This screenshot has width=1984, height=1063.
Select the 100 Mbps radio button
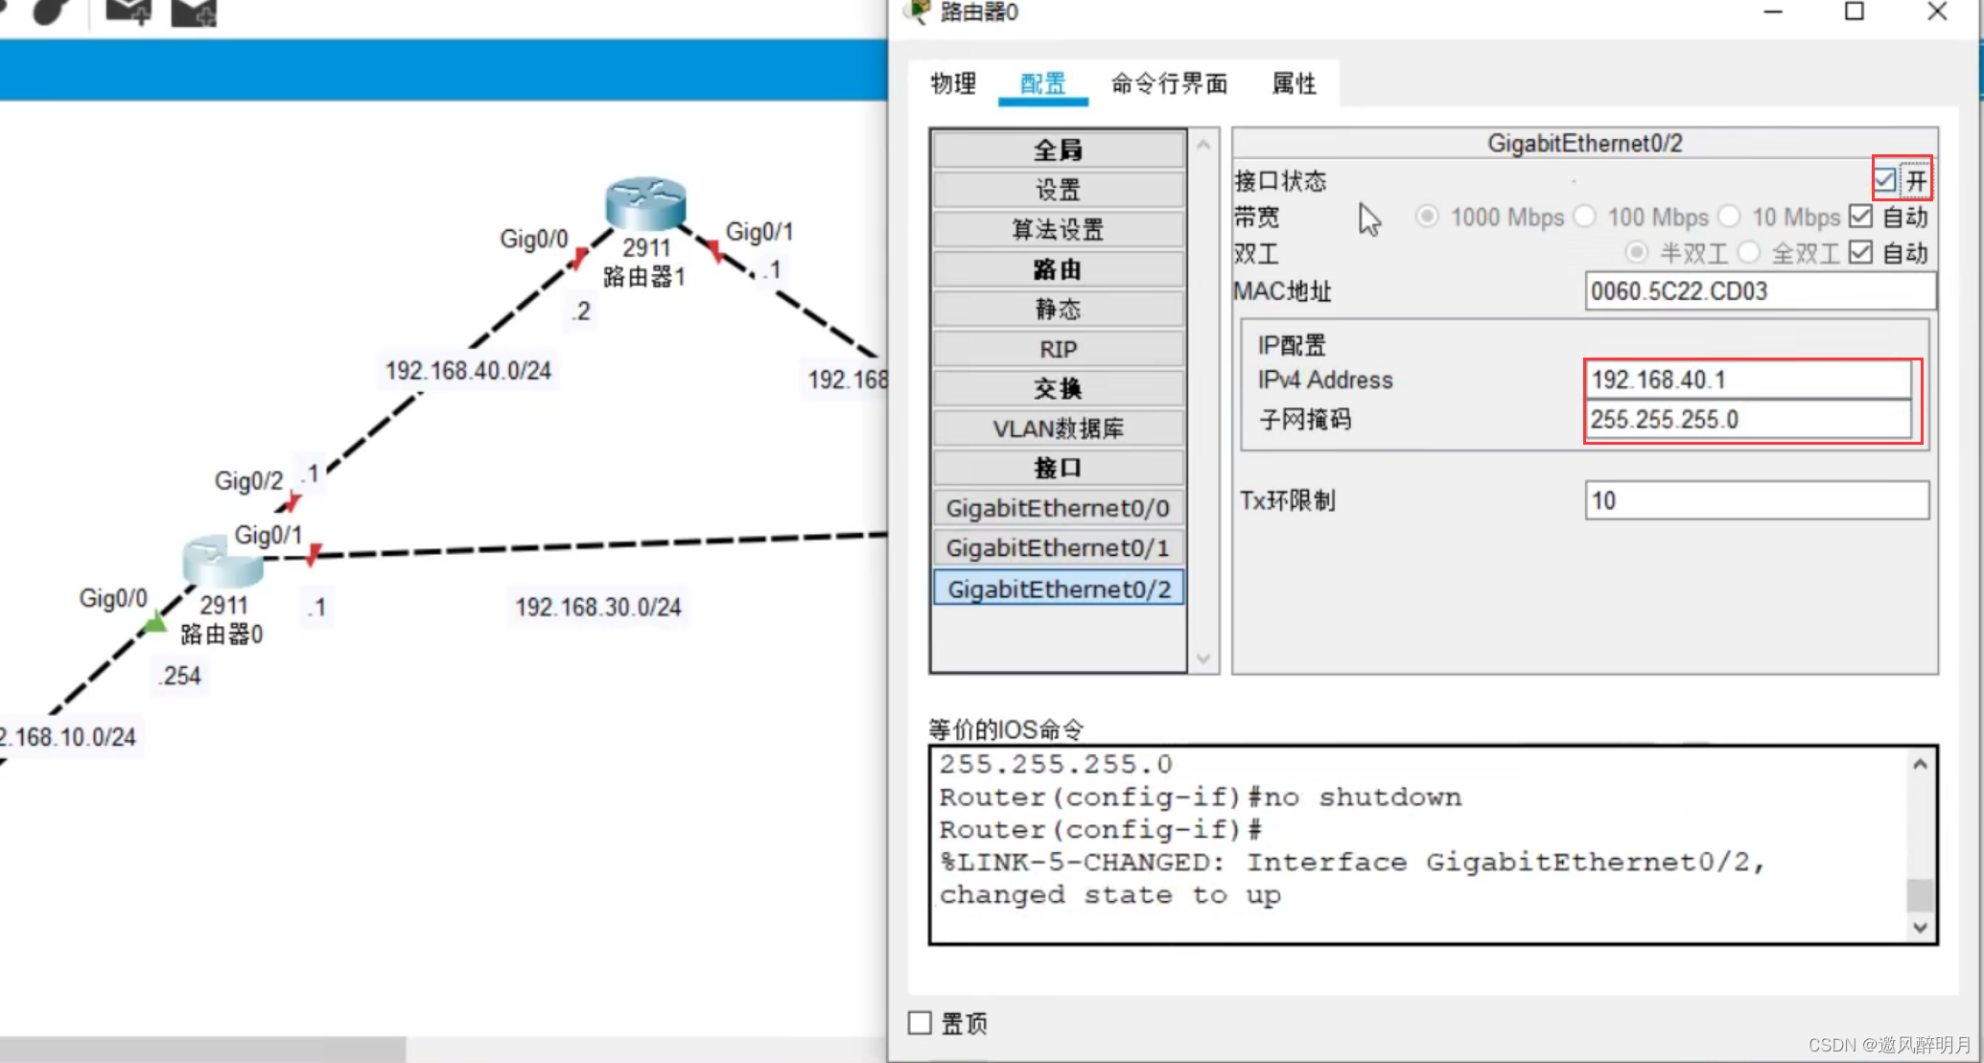(1585, 217)
